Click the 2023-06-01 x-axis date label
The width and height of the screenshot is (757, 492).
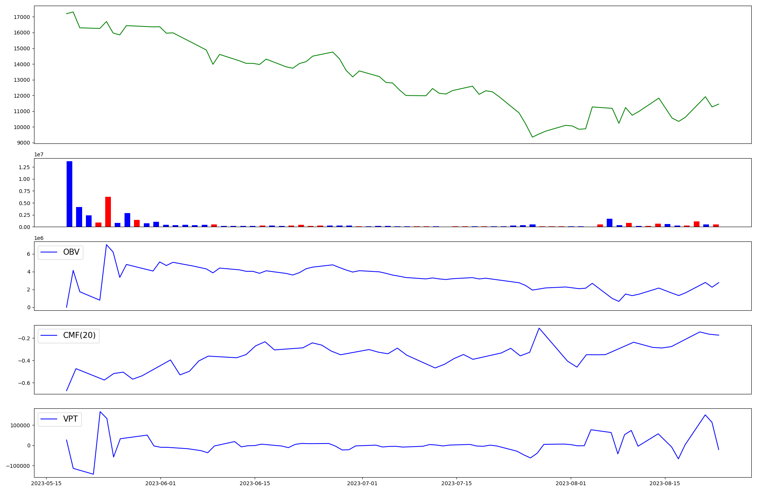click(x=160, y=483)
